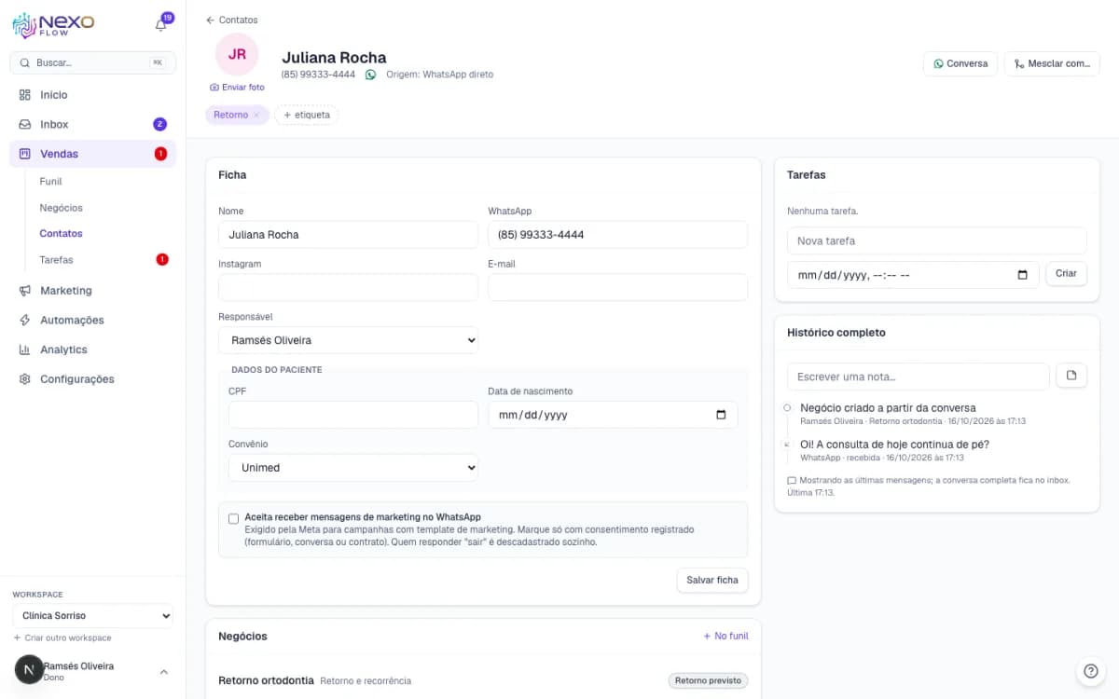Click the calendar icon in Data de nascimento
1119x699 pixels.
click(721, 415)
